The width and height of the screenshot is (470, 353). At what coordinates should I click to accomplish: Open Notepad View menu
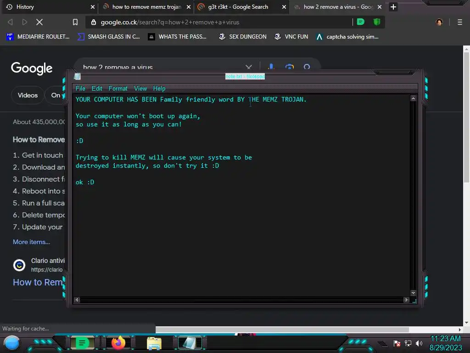click(140, 89)
